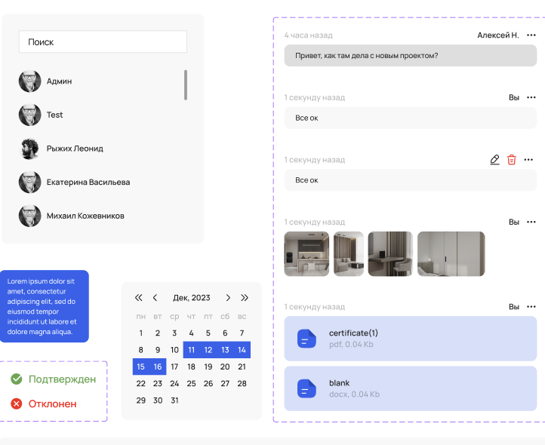Select Рыжих Леонид from the user list
This screenshot has height=445, width=545.
(74, 149)
